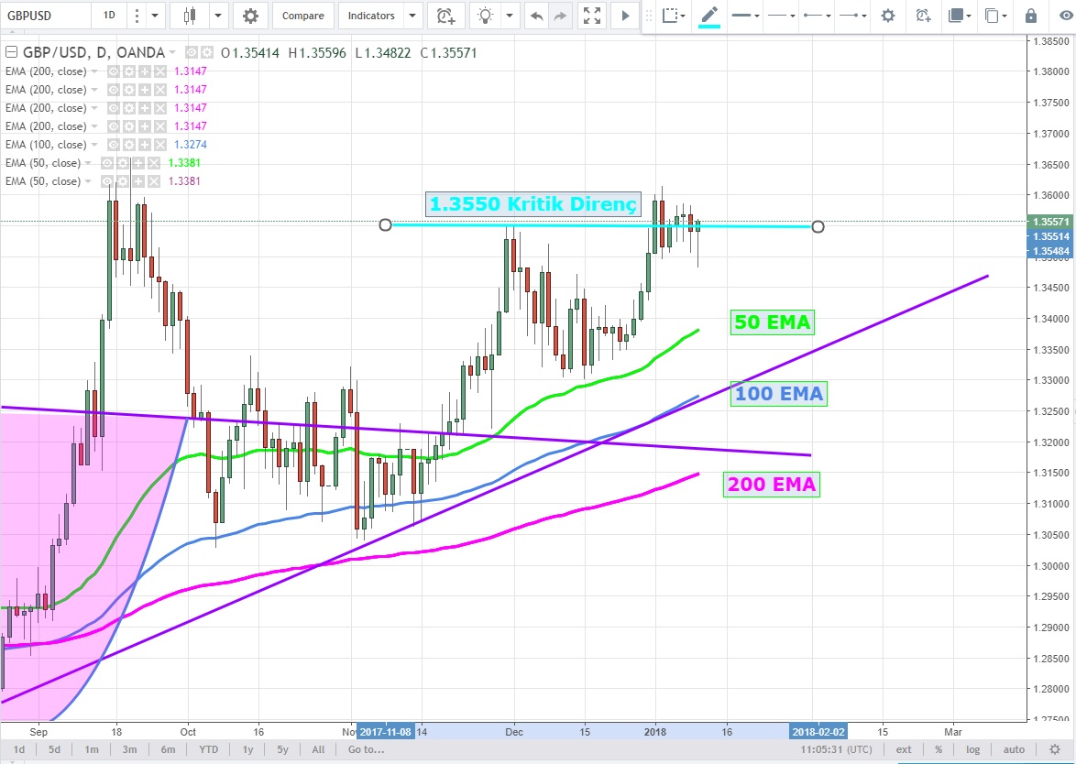Image resolution: width=1076 pixels, height=764 pixels.
Task: Enter fullscreen mode with the expand icon
Action: pos(593,16)
